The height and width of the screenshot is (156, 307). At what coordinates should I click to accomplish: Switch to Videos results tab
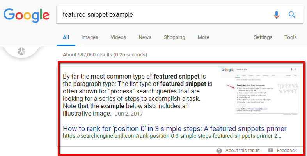point(118,37)
